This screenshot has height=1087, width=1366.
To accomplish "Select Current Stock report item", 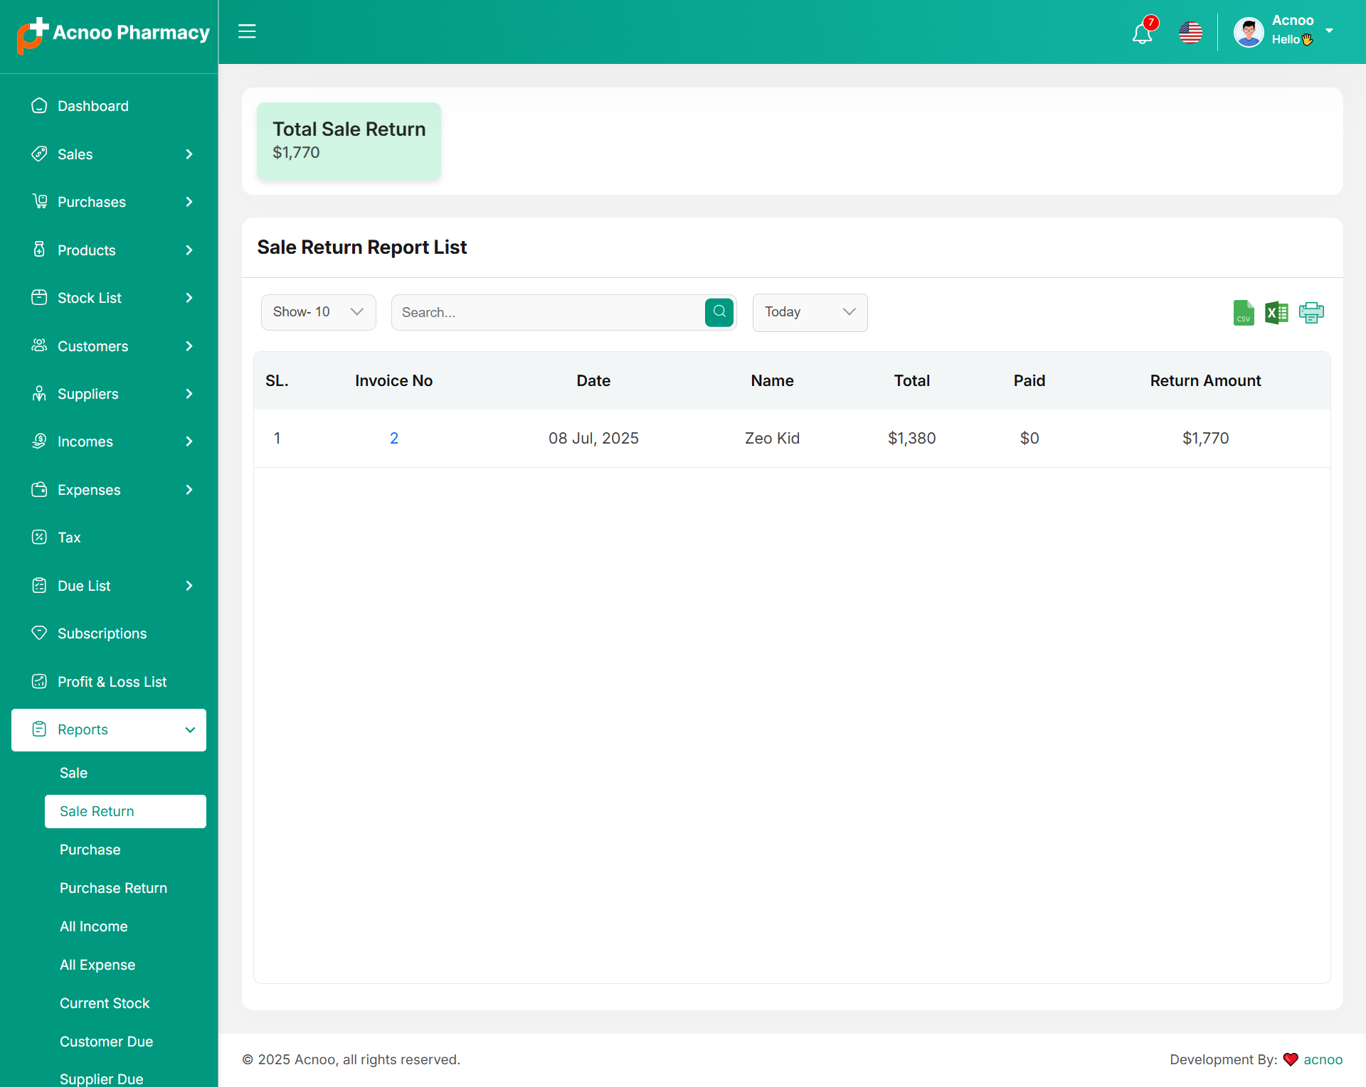I will click(x=105, y=1003).
